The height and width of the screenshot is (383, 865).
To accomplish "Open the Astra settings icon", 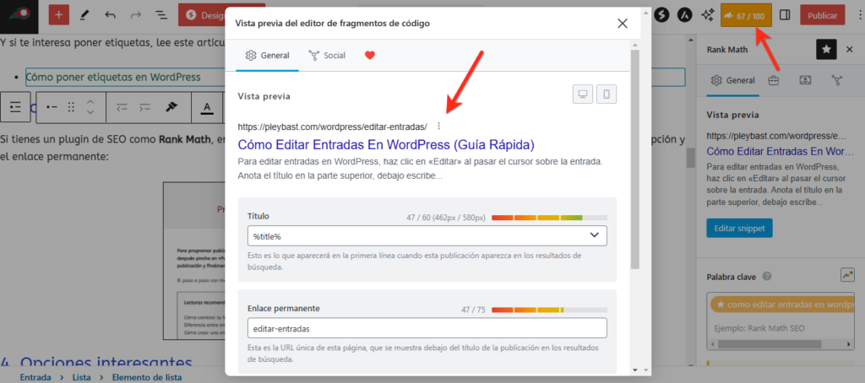I will click(x=684, y=15).
